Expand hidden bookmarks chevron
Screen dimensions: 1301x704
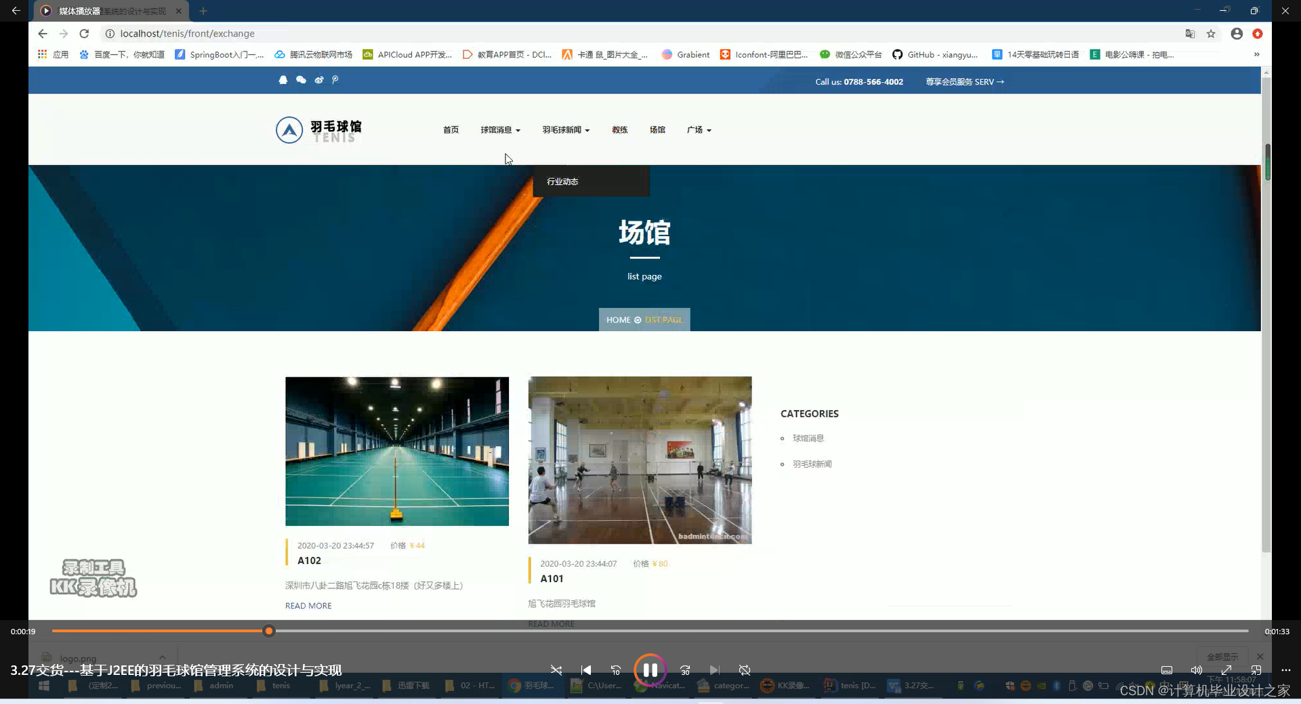(1257, 54)
